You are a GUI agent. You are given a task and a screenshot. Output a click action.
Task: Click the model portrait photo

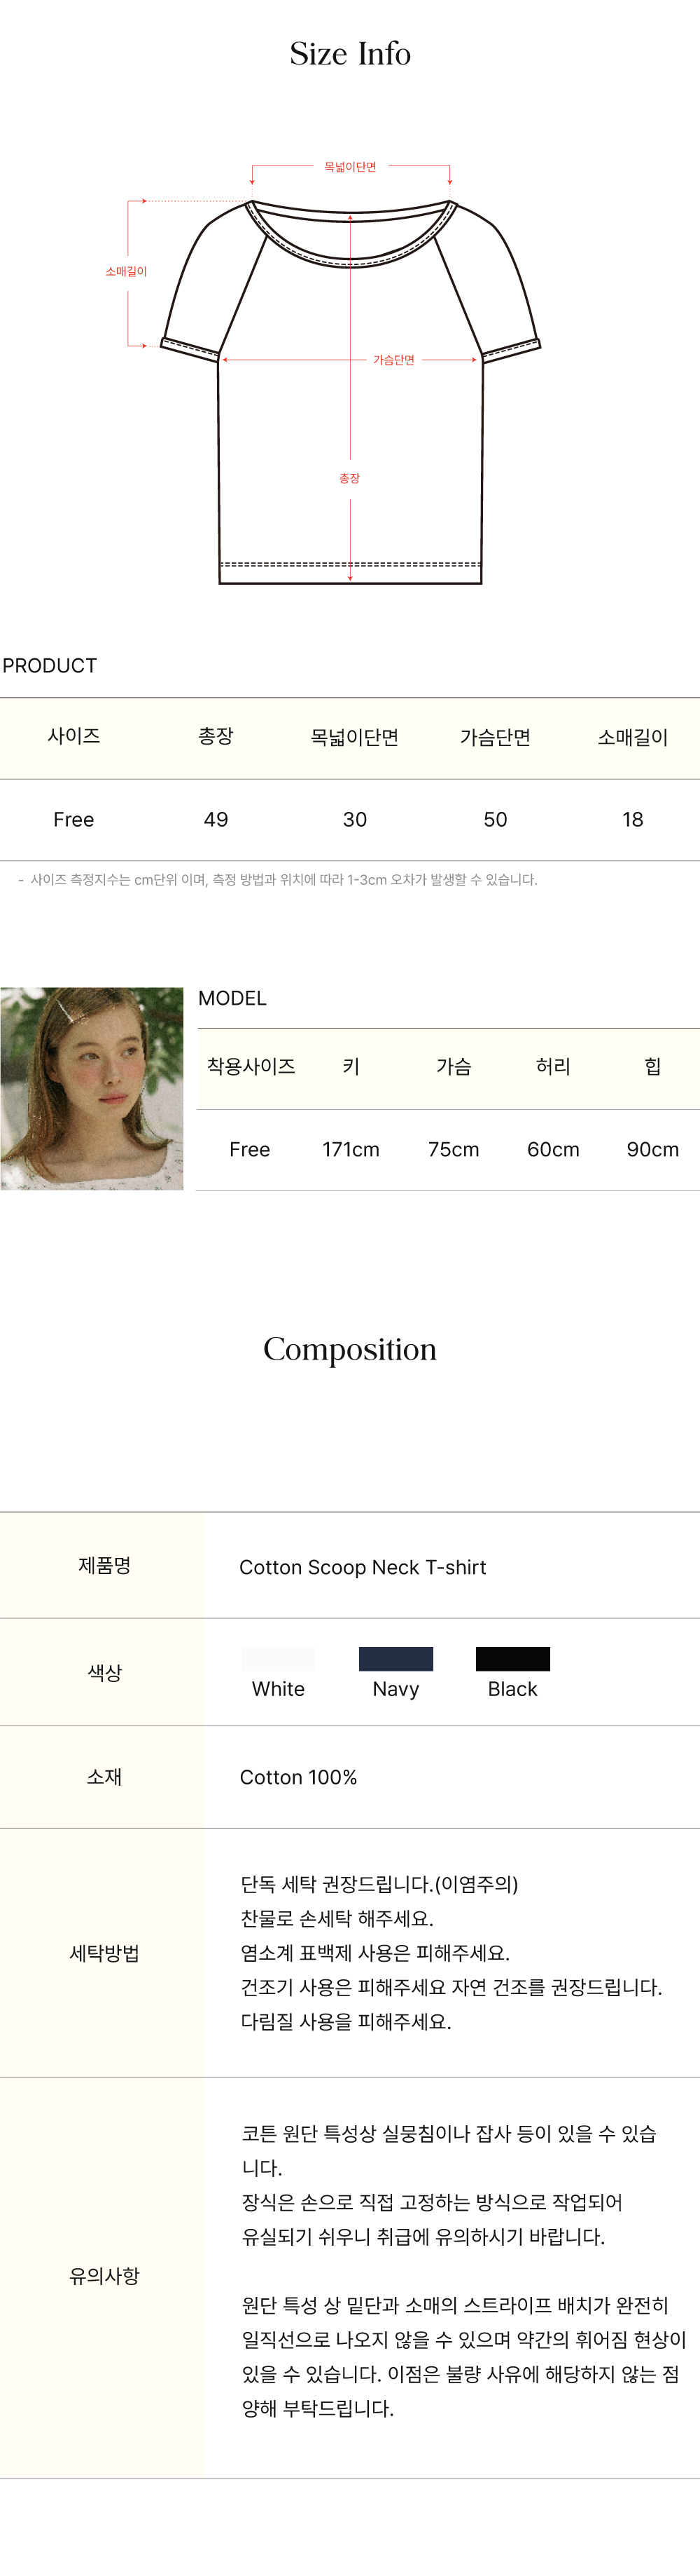[x=92, y=1088]
